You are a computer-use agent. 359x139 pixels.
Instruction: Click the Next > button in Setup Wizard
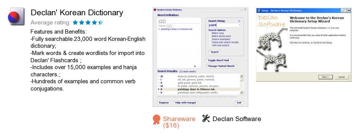click(x=325, y=77)
